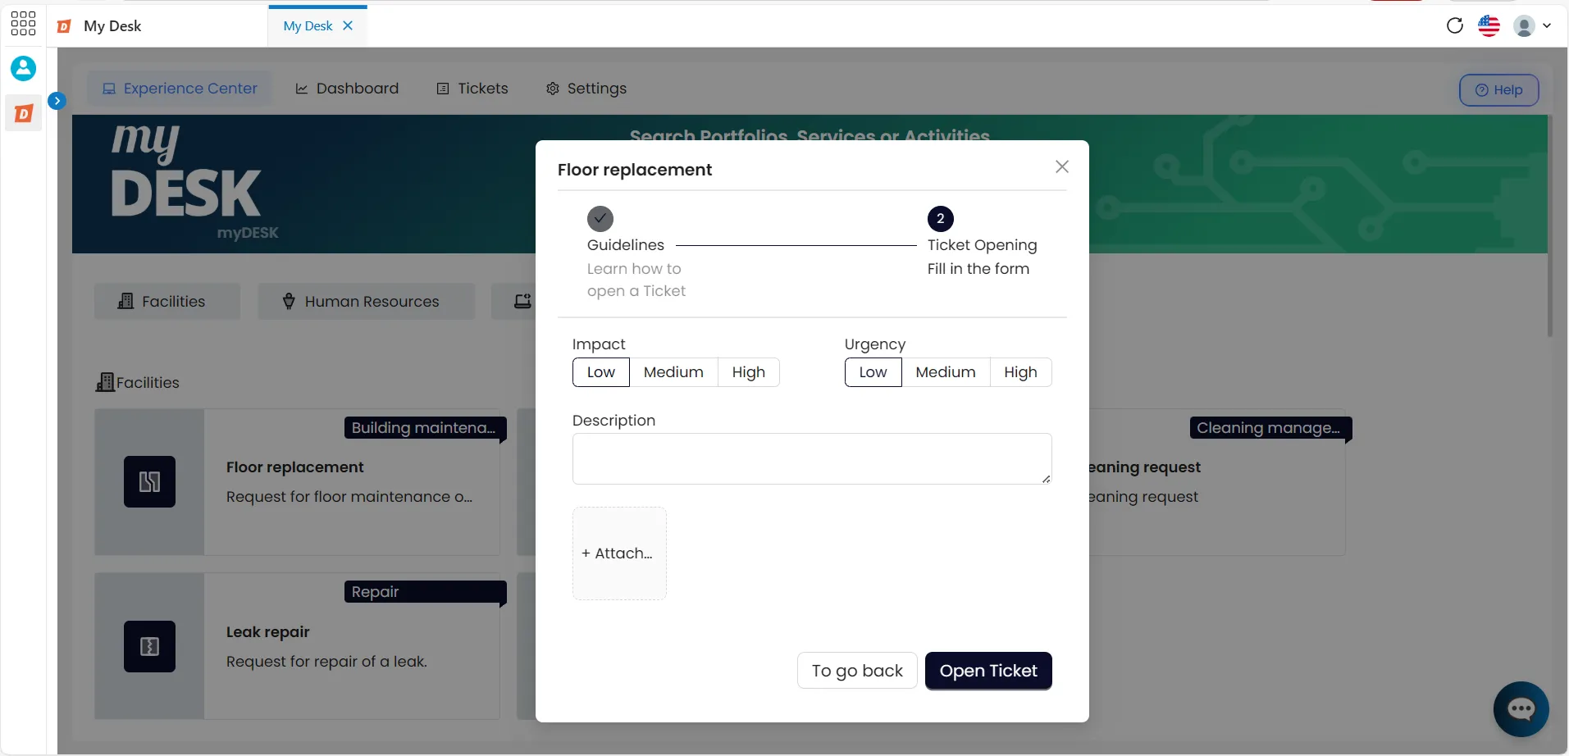The height and width of the screenshot is (756, 1569).
Task: Set Impact to High
Action: click(x=749, y=372)
